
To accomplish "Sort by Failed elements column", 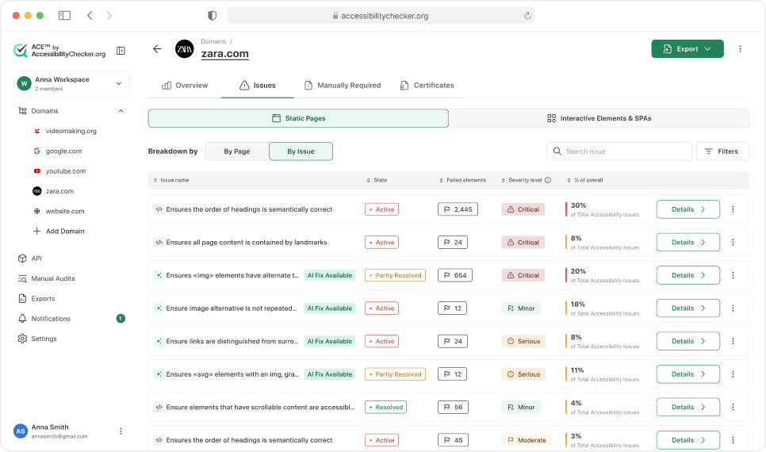I will click(x=462, y=180).
